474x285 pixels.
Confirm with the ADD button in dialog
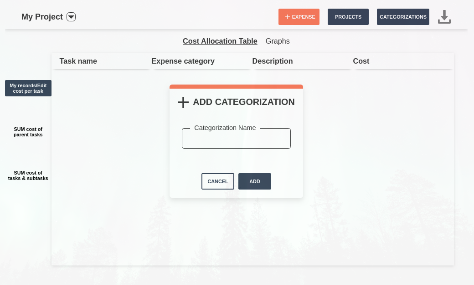(x=255, y=181)
